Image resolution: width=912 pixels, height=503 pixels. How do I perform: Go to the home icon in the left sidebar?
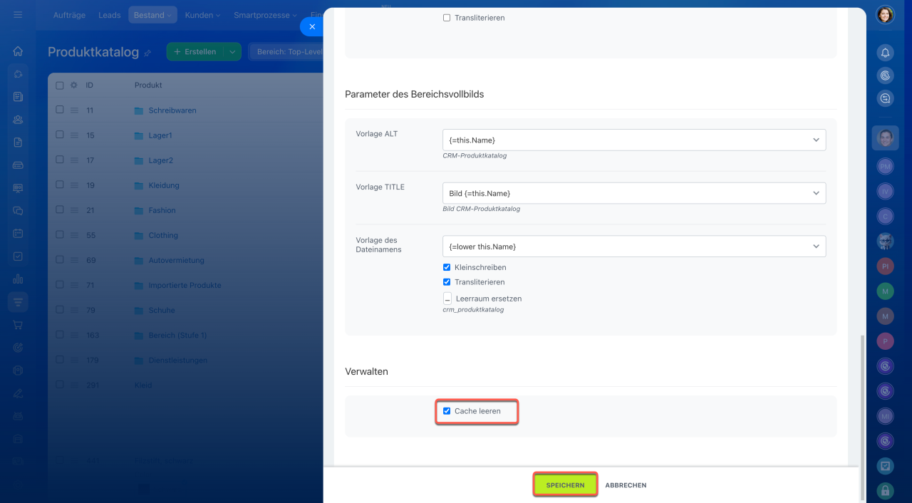(x=18, y=51)
